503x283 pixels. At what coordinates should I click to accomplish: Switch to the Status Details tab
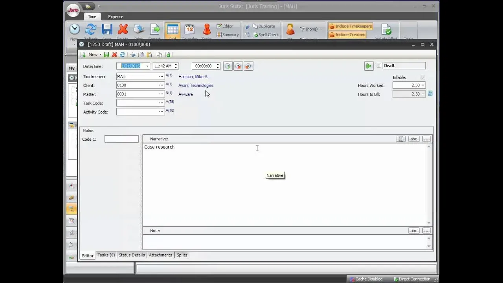132,255
